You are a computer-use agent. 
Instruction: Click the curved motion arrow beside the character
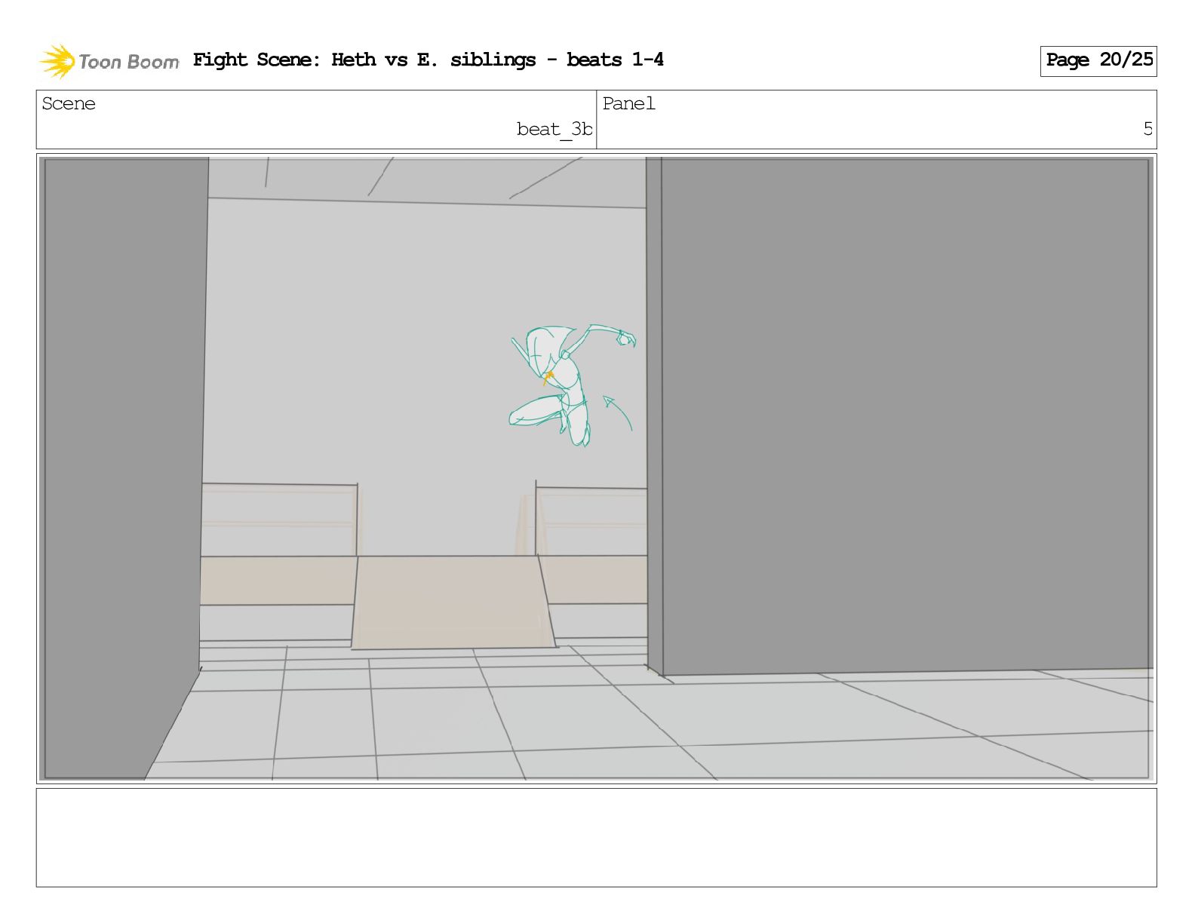(x=617, y=412)
